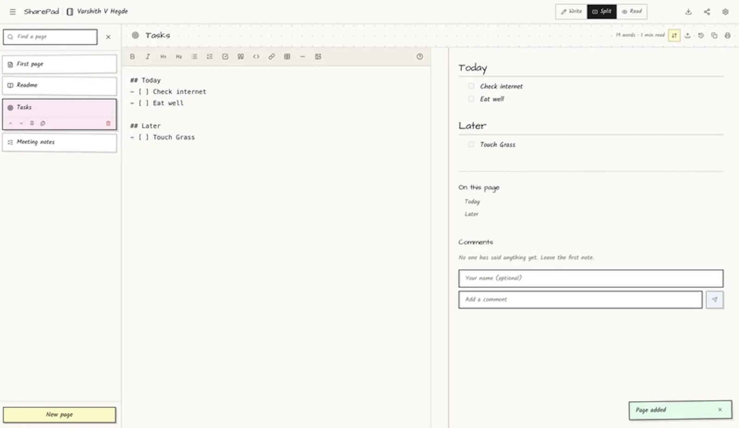Click the SharePad logo text
Viewport: 739px width, 428px height.
tap(41, 12)
